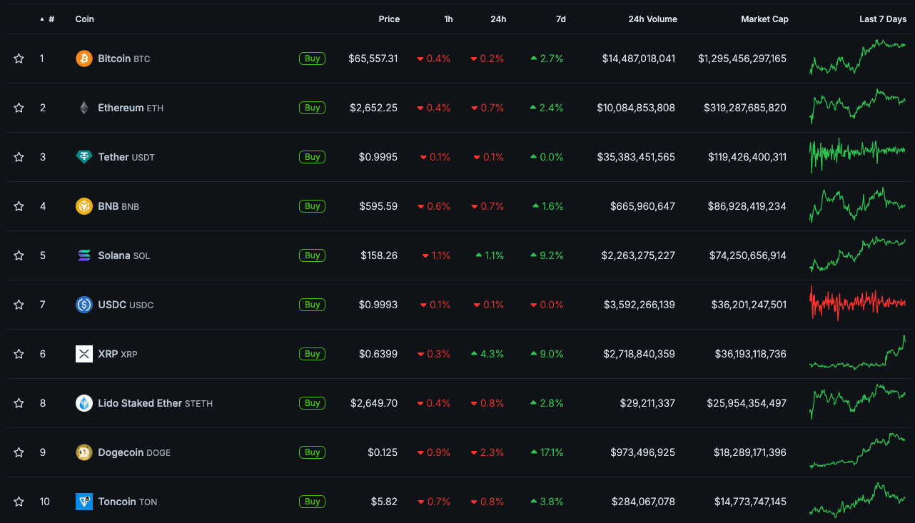Sort by 24h Volume column
915x523 pixels.
coord(652,19)
